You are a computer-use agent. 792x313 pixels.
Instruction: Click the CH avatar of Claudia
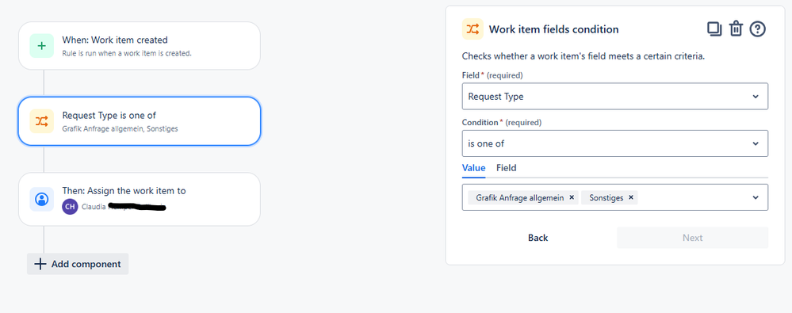click(x=70, y=207)
